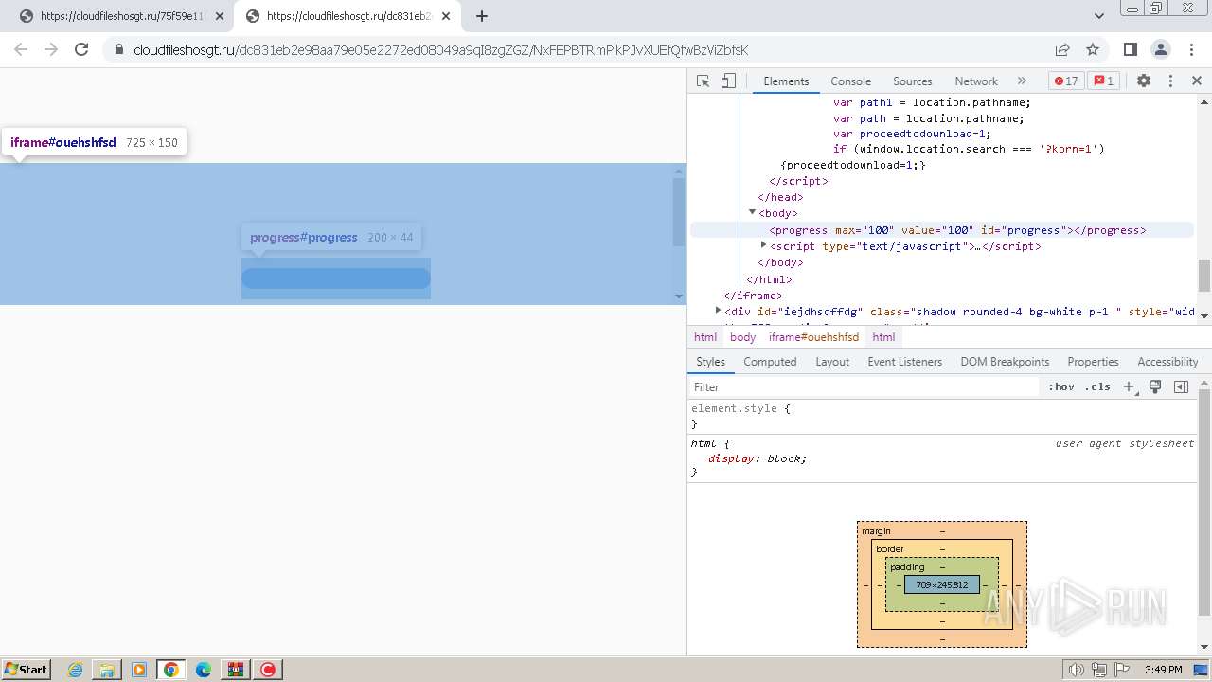Image resolution: width=1212 pixels, height=682 pixels.
Task: Click the 1 issue counter badge
Action: click(x=1103, y=81)
